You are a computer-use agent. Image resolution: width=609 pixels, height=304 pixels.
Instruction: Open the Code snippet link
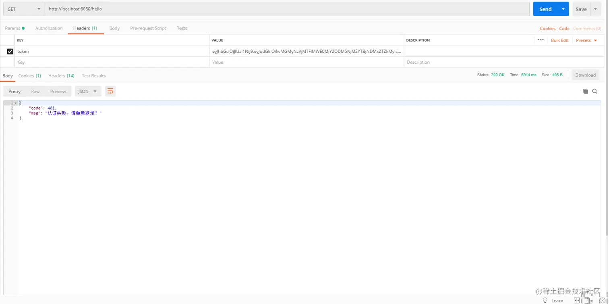coord(564,29)
